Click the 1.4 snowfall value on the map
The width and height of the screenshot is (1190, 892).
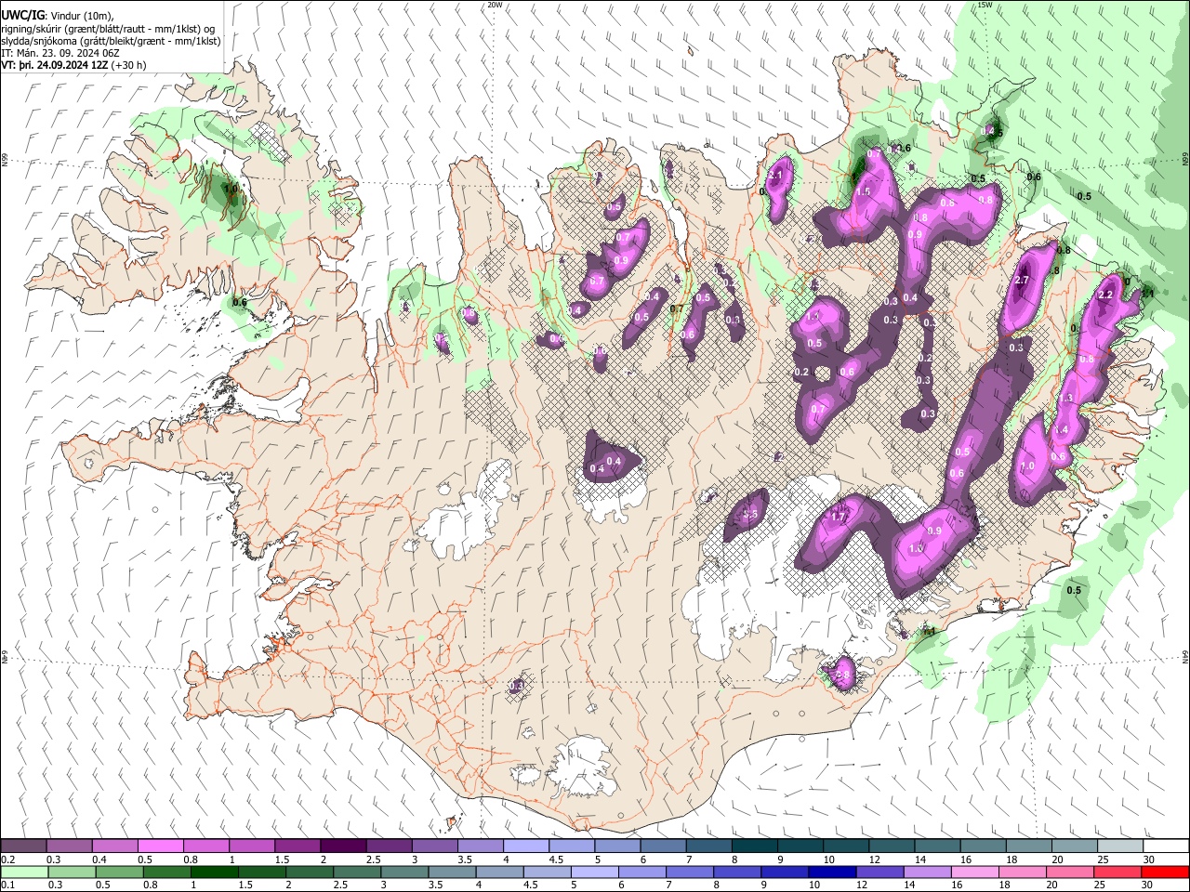pyautogui.click(x=1062, y=429)
